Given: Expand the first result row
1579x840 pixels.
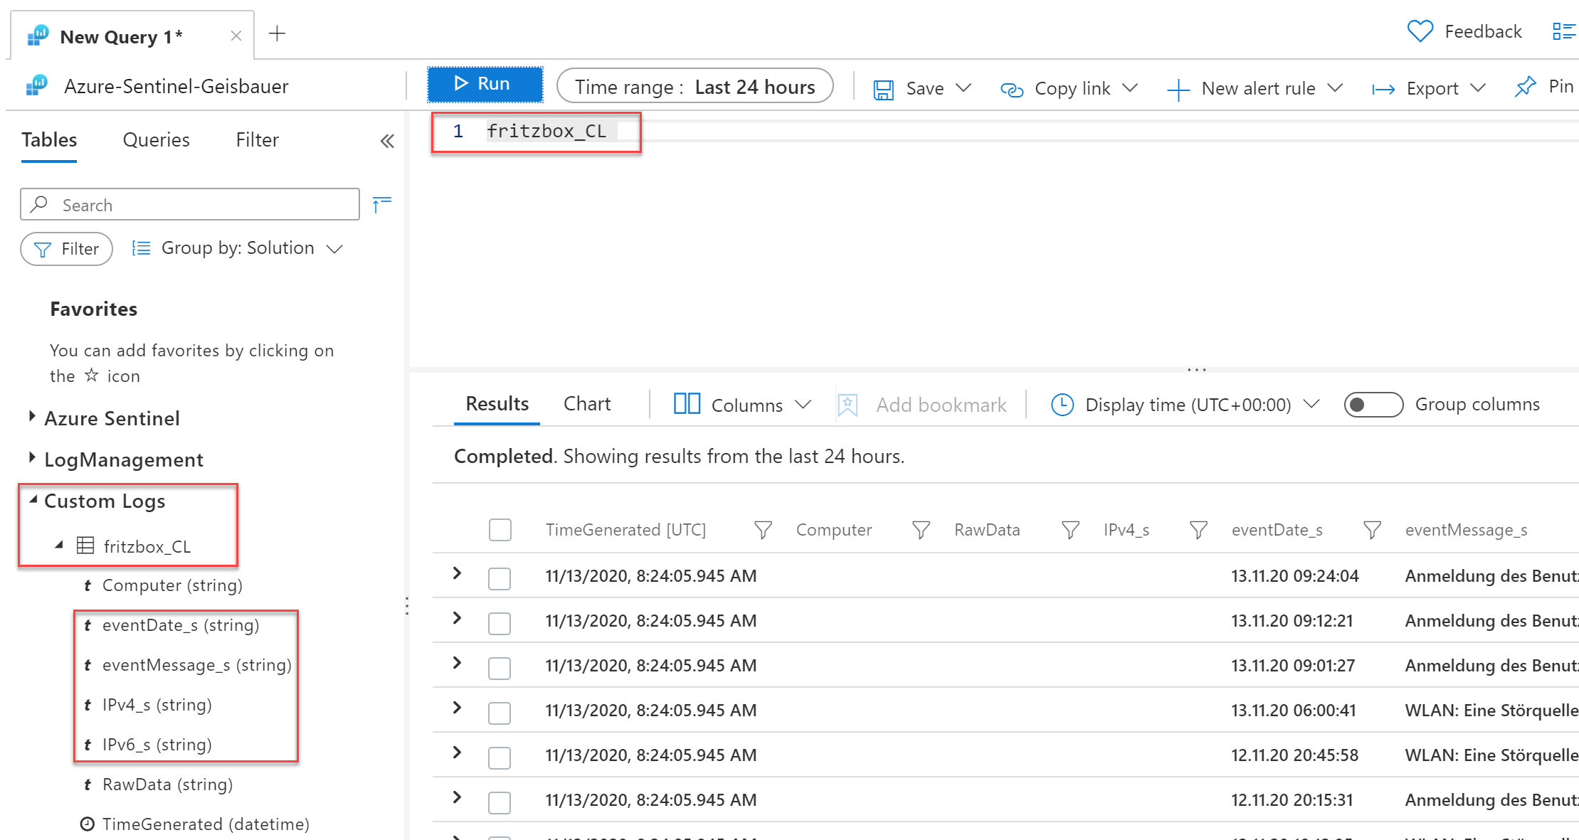Looking at the screenshot, I should coord(458,574).
